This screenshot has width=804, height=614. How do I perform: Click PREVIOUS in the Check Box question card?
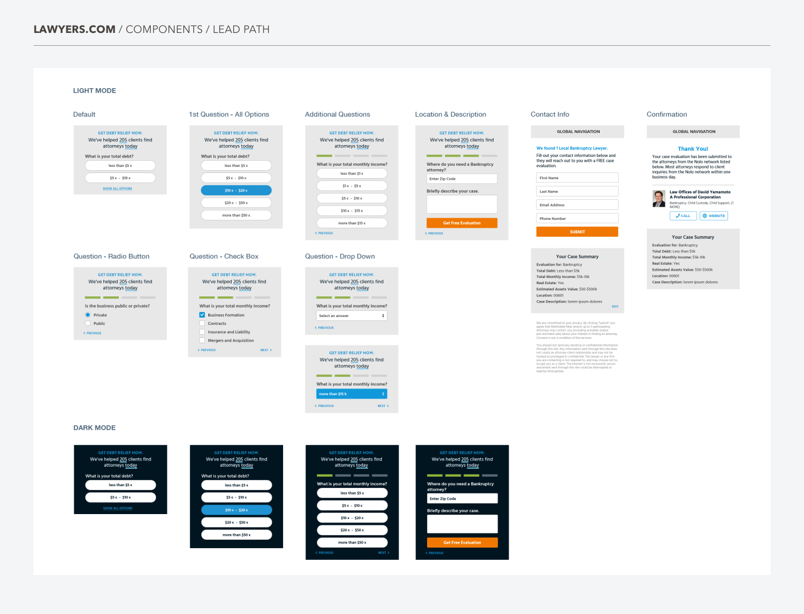(x=207, y=350)
